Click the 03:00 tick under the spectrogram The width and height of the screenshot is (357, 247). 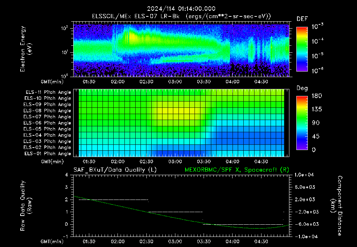[x=175, y=82]
